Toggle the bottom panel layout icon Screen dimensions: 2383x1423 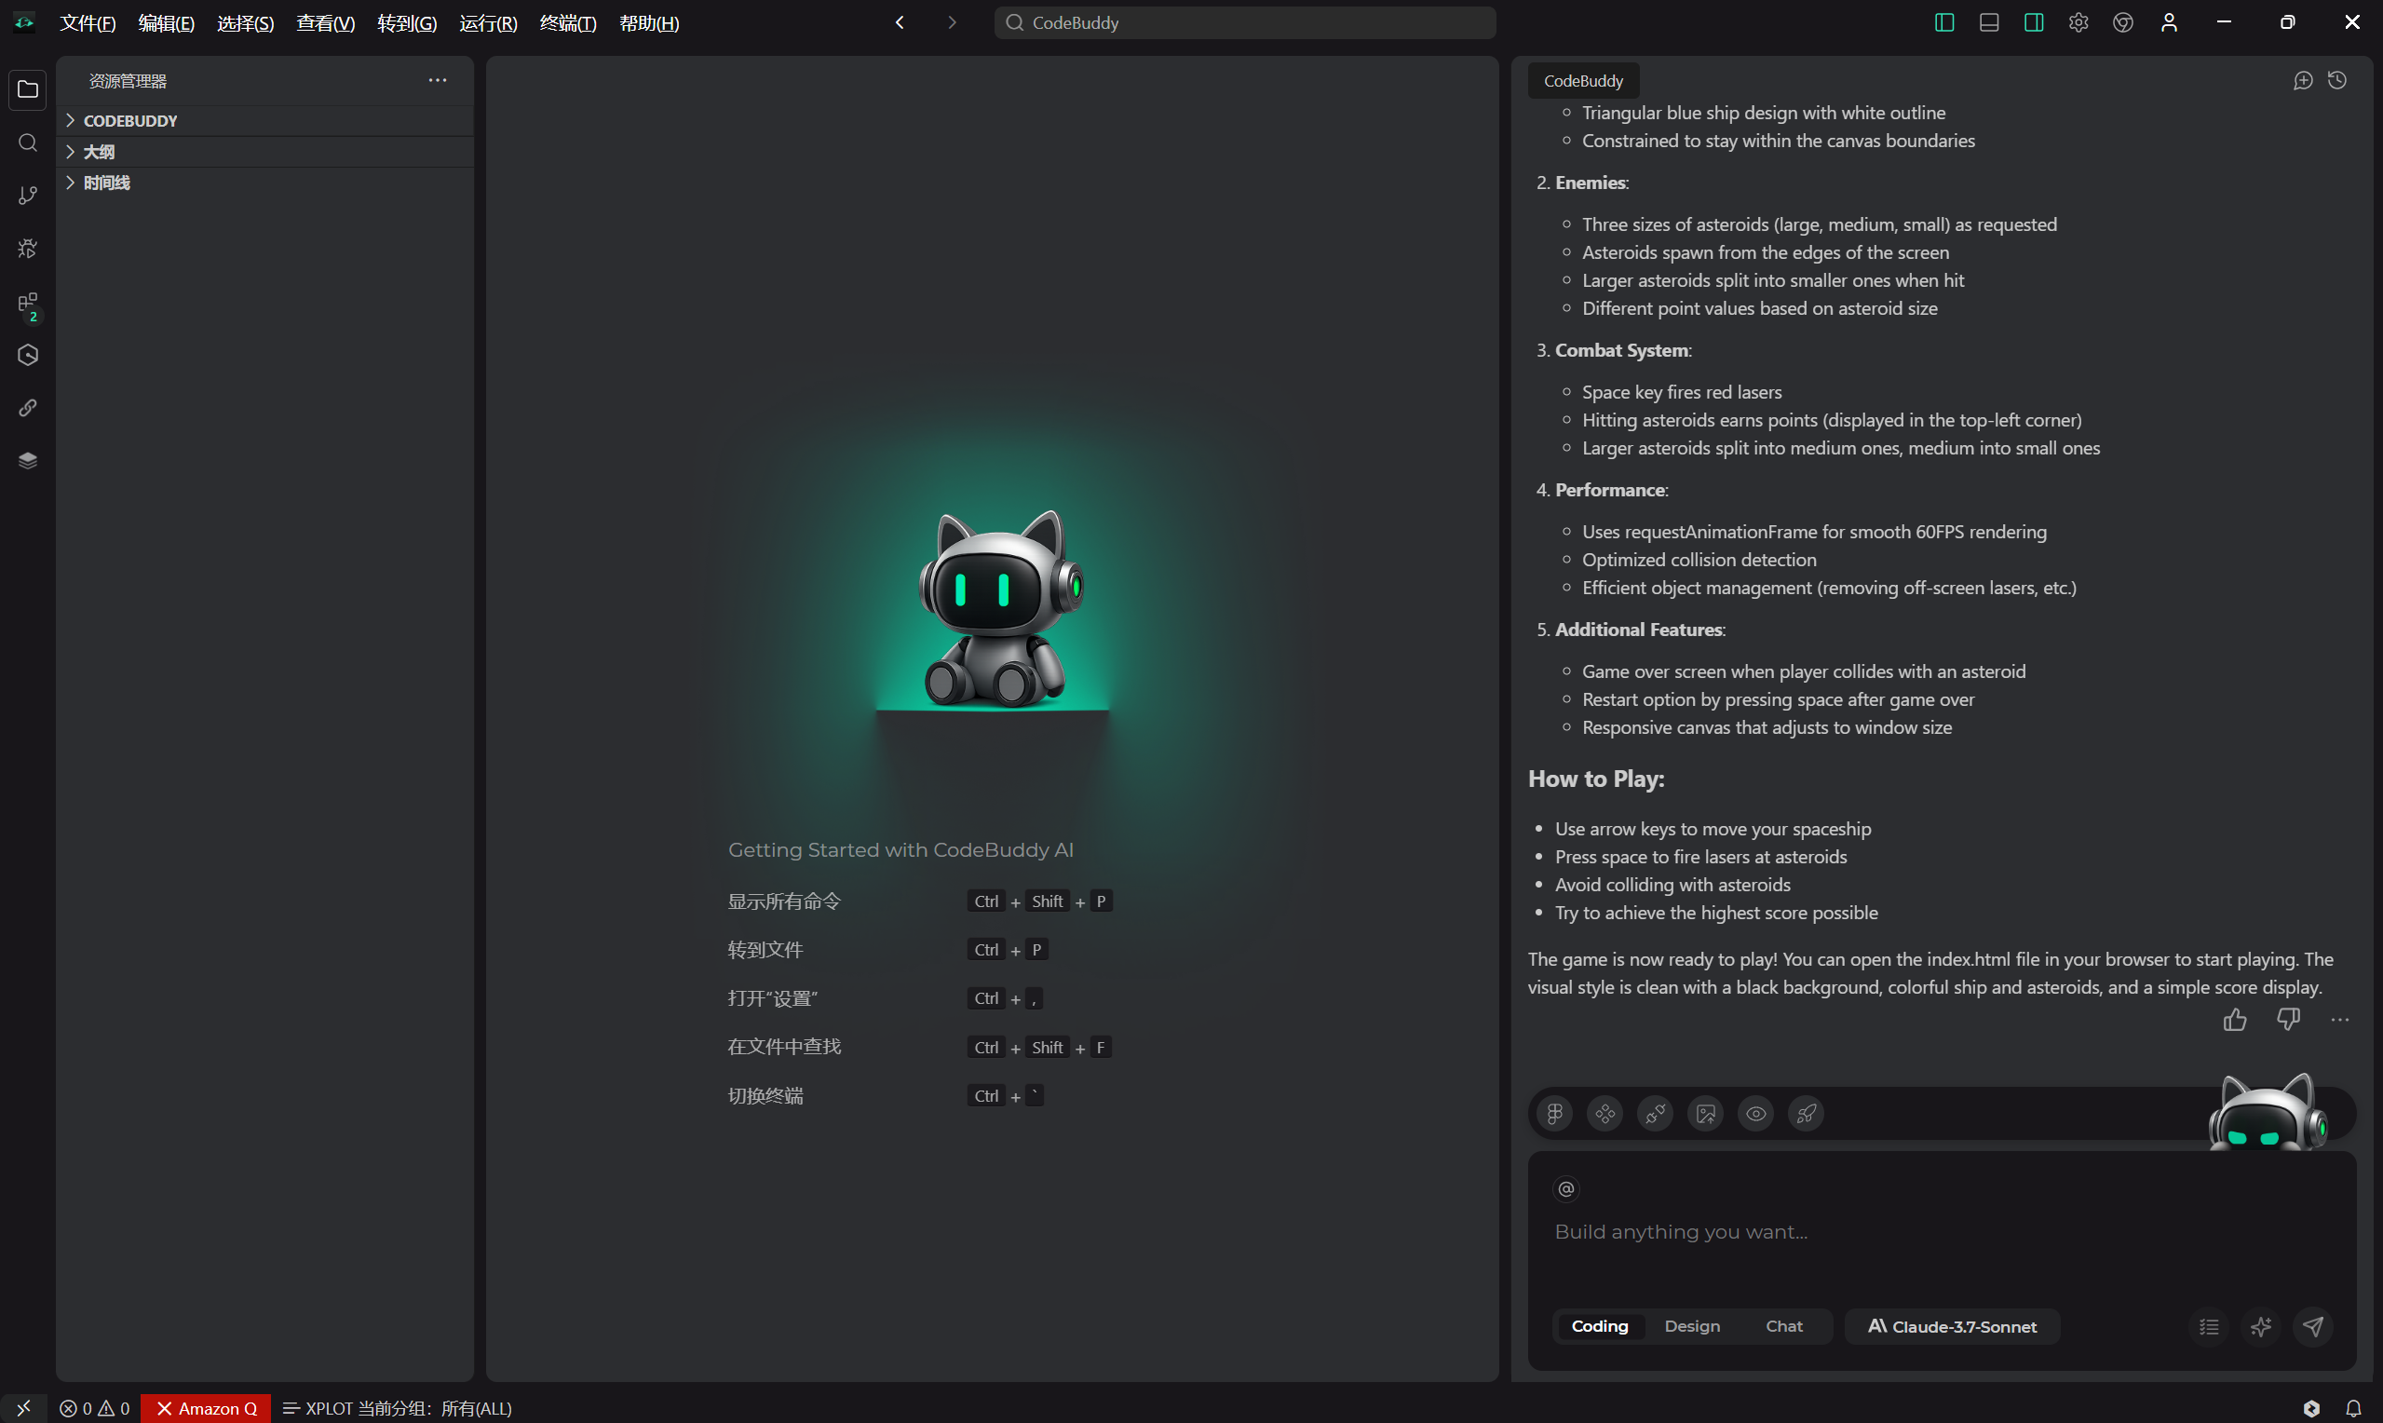[x=1988, y=23]
